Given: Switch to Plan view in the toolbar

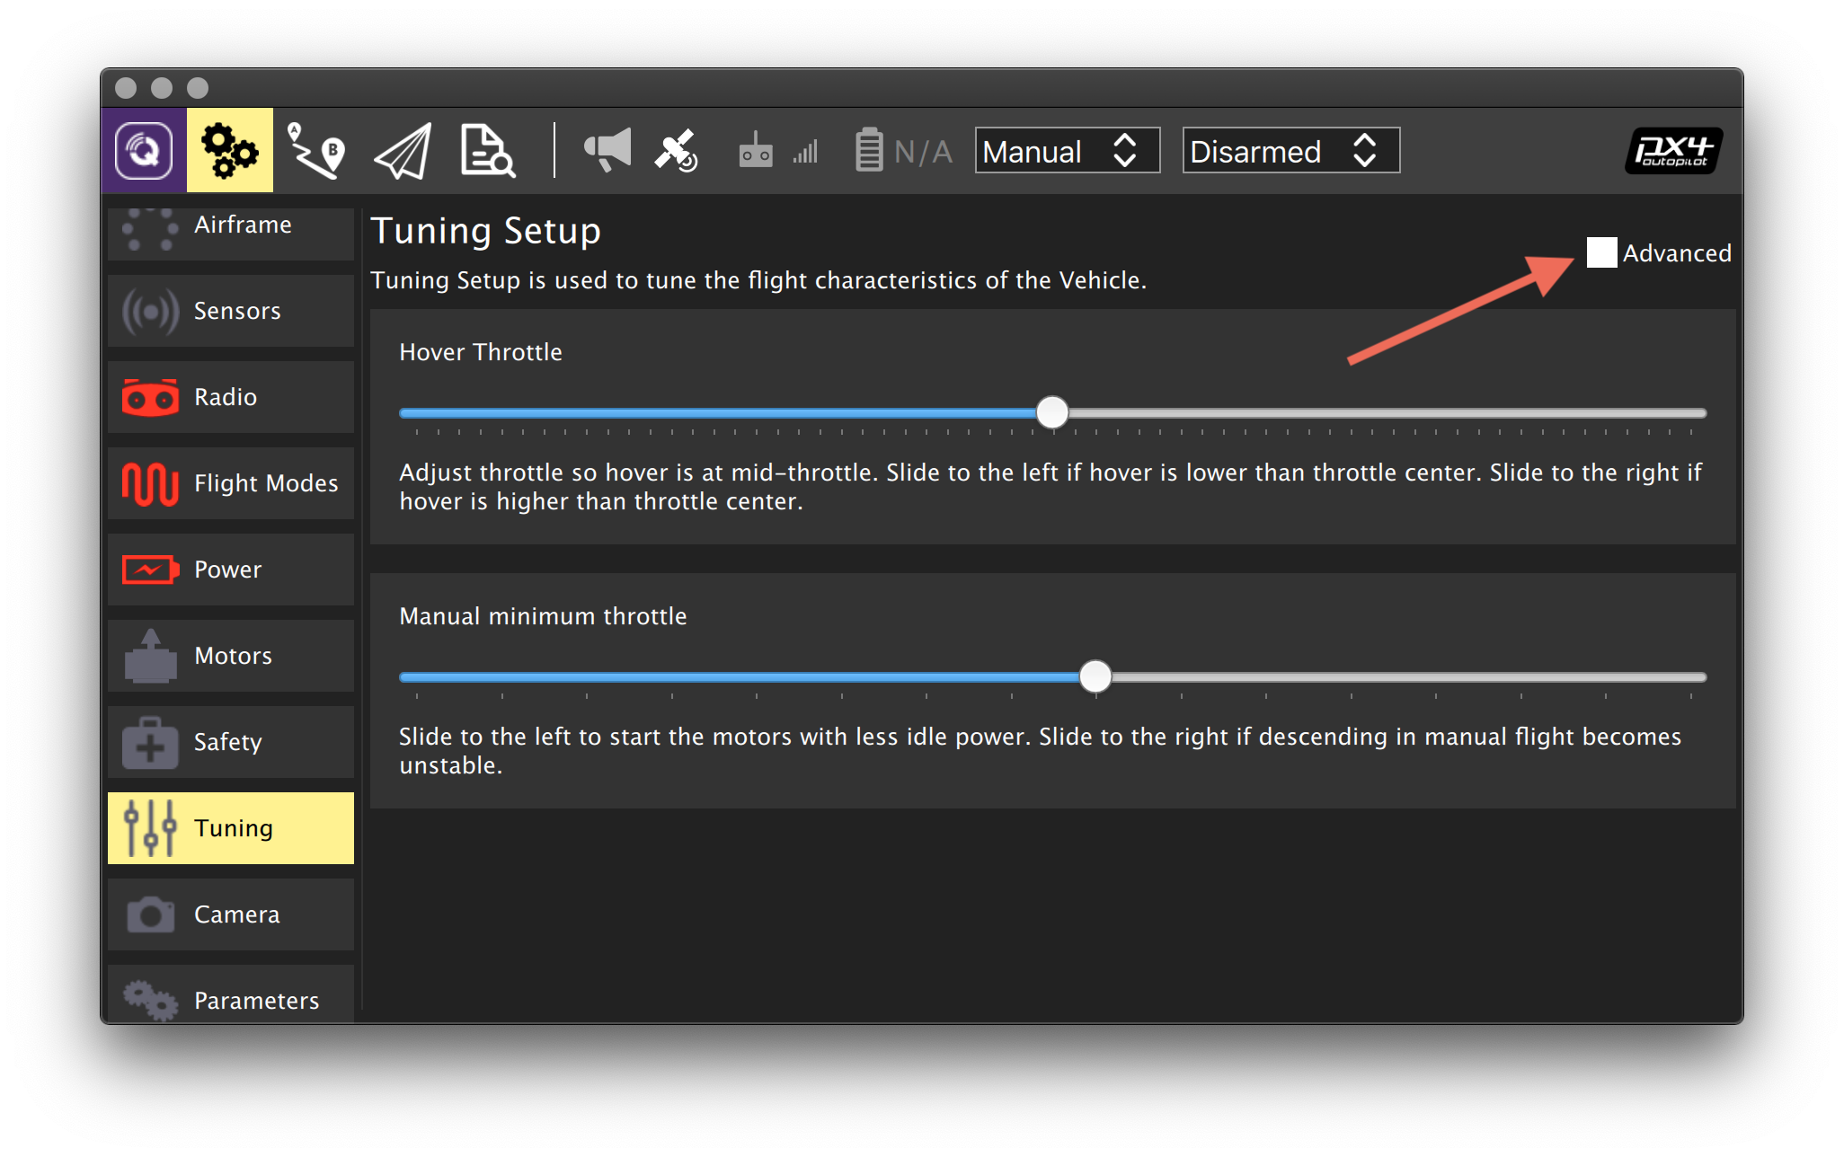Looking at the screenshot, I should 316,150.
